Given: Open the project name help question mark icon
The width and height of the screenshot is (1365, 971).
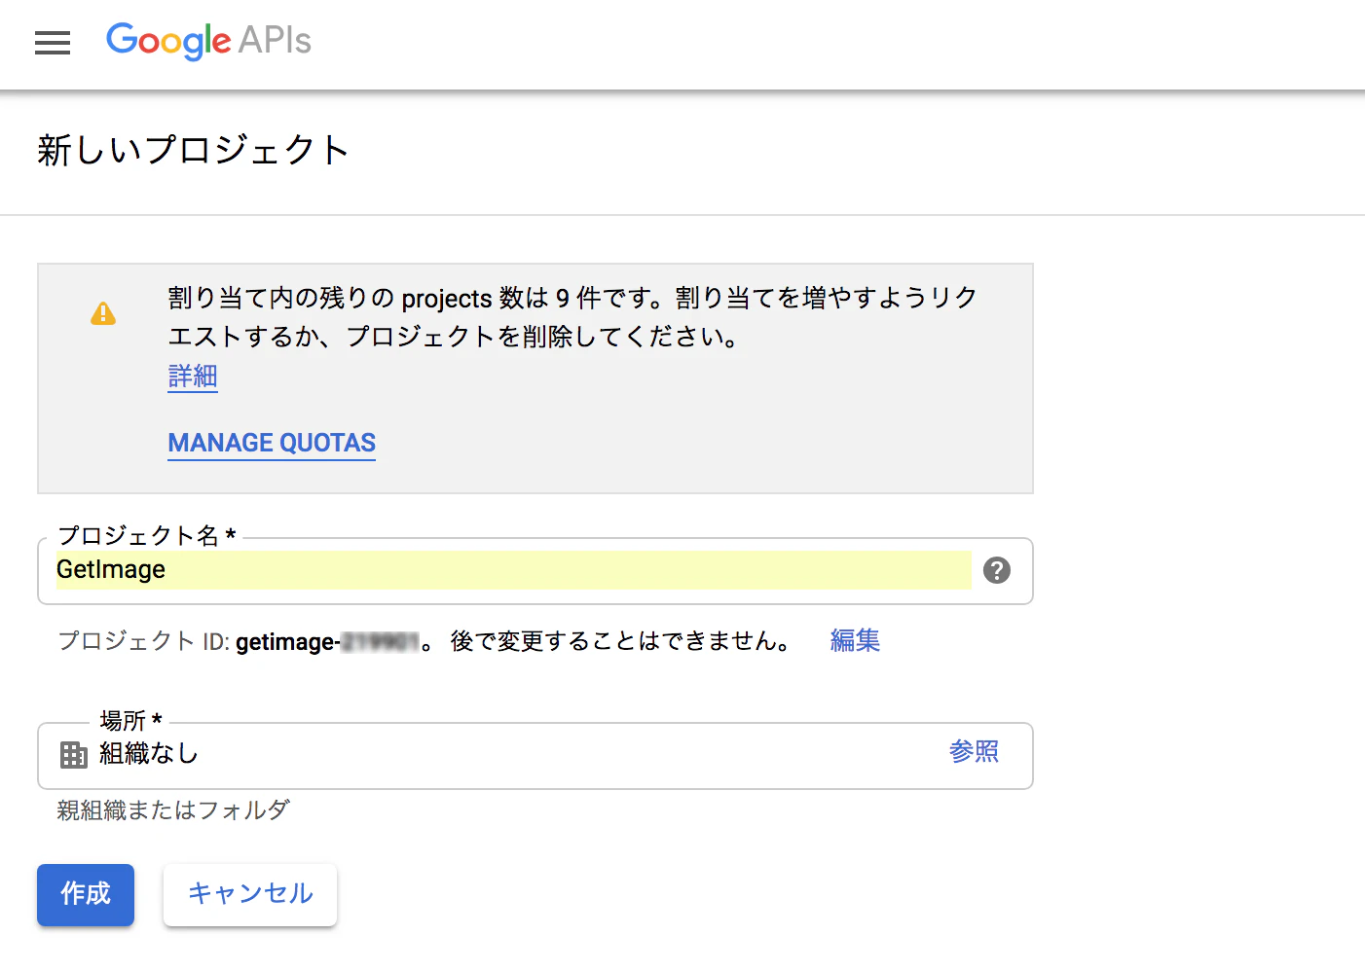Looking at the screenshot, I should (996, 571).
